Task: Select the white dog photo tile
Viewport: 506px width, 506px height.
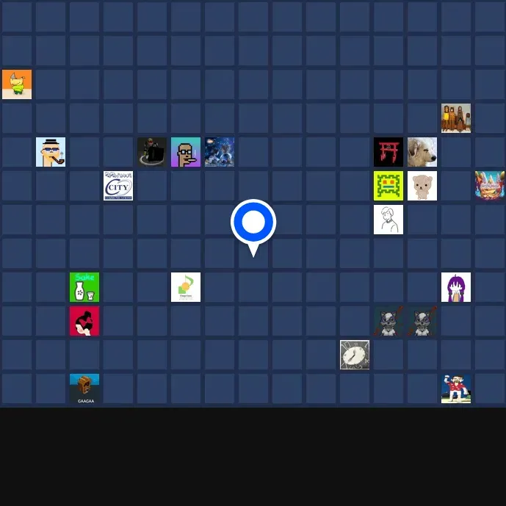Action: [x=422, y=152]
